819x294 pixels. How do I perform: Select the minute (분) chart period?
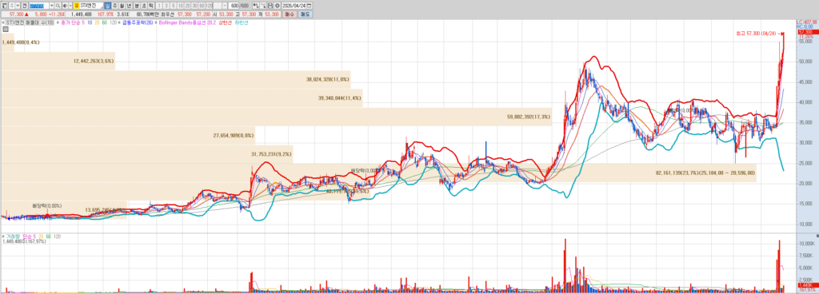(x=137, y=6)
